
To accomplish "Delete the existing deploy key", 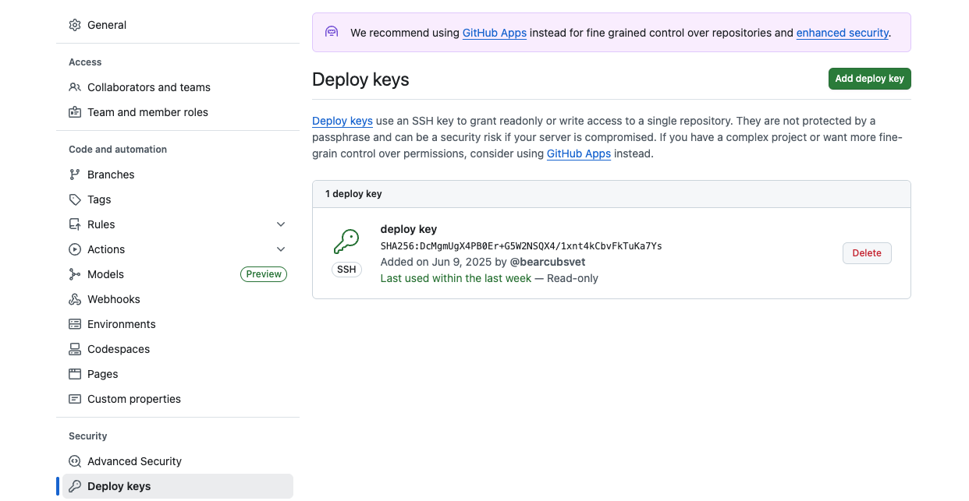I will pos(866,253).
